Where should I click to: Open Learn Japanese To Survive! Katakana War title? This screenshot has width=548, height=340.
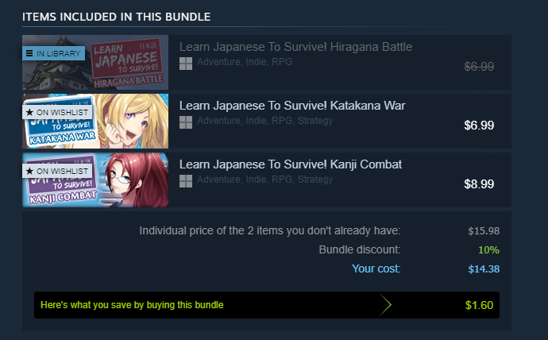[x=292, y=106]
